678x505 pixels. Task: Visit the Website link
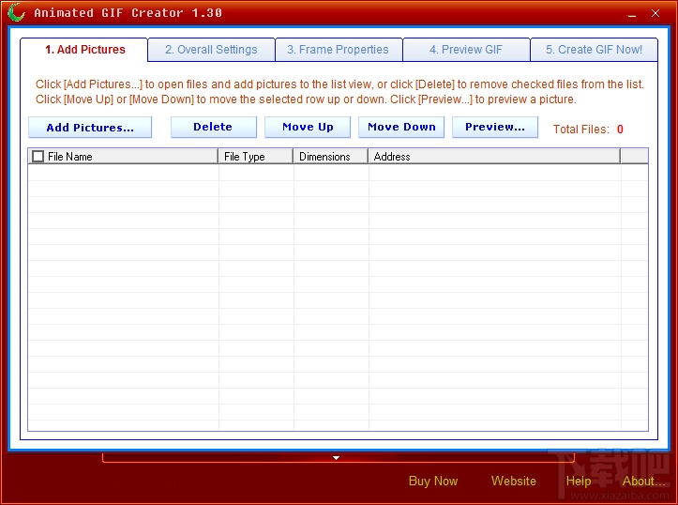coord(513,481)
